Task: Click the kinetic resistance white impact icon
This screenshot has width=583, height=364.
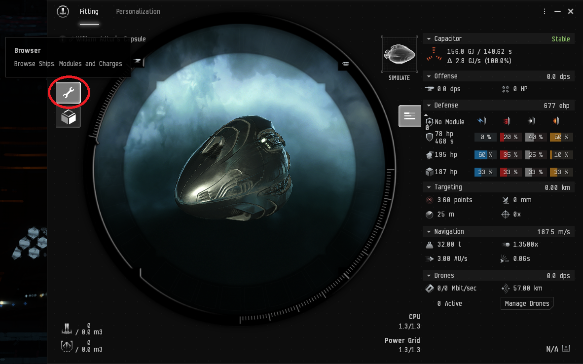Action: tap(531, 120)
